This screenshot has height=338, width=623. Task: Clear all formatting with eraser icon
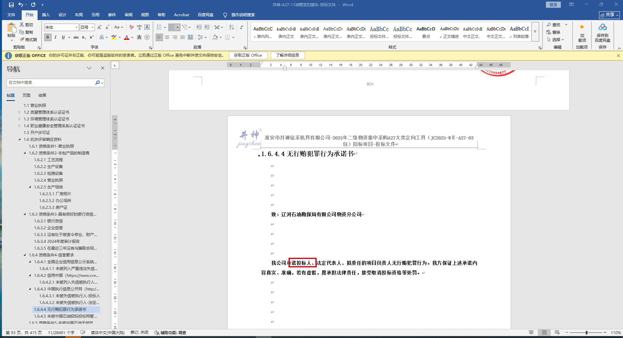pos(131,28)
